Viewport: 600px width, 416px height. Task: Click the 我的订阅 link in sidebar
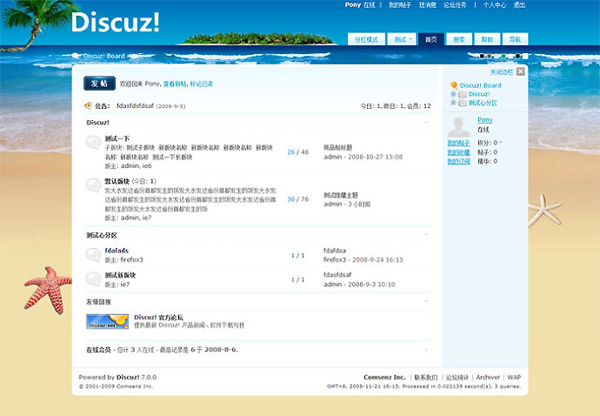coord(458,162)
